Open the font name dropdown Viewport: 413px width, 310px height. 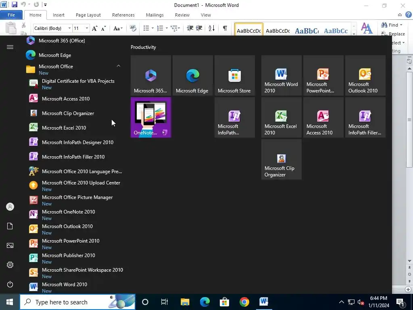[x=69, y=28]
